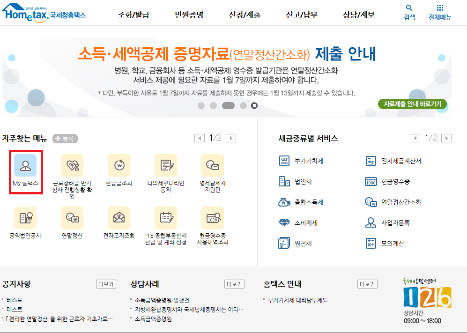Pause banner with the square stop indicator
Viewport: 467px width, 333px height.
[x=254, y=106]
